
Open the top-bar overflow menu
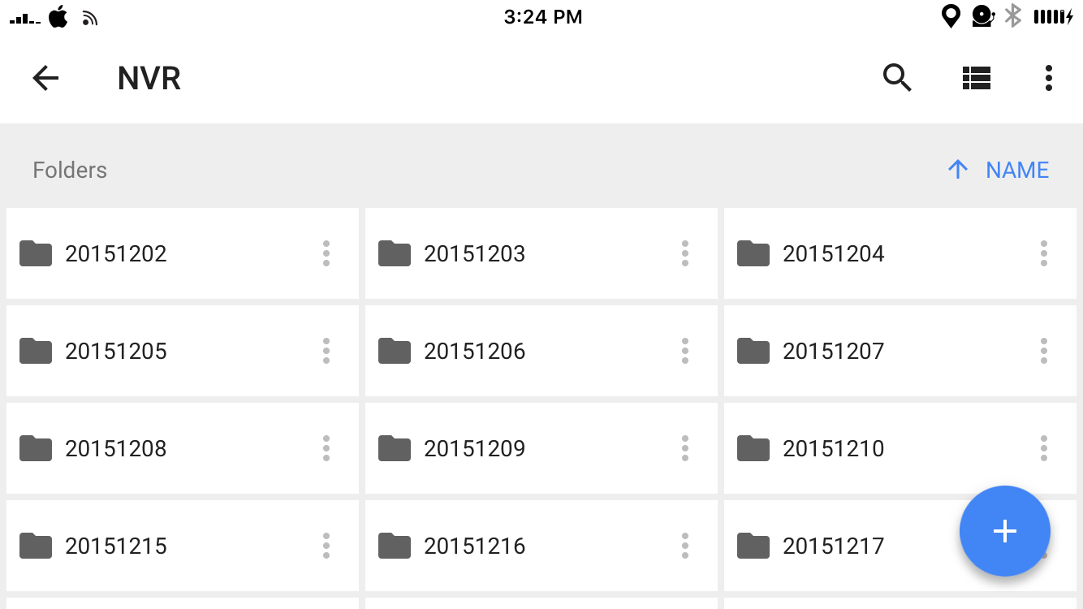click(1049, 78)
